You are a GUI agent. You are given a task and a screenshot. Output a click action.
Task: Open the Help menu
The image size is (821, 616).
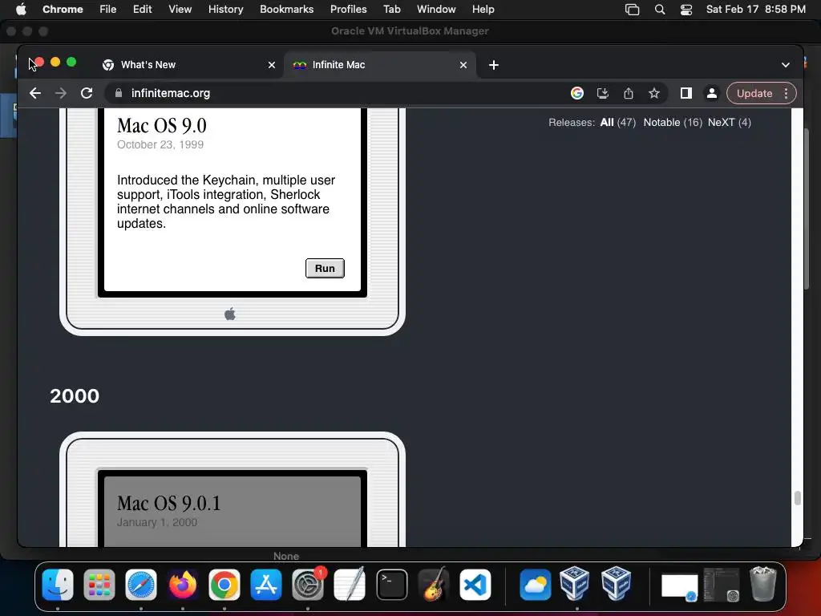(x=483, y=10)
